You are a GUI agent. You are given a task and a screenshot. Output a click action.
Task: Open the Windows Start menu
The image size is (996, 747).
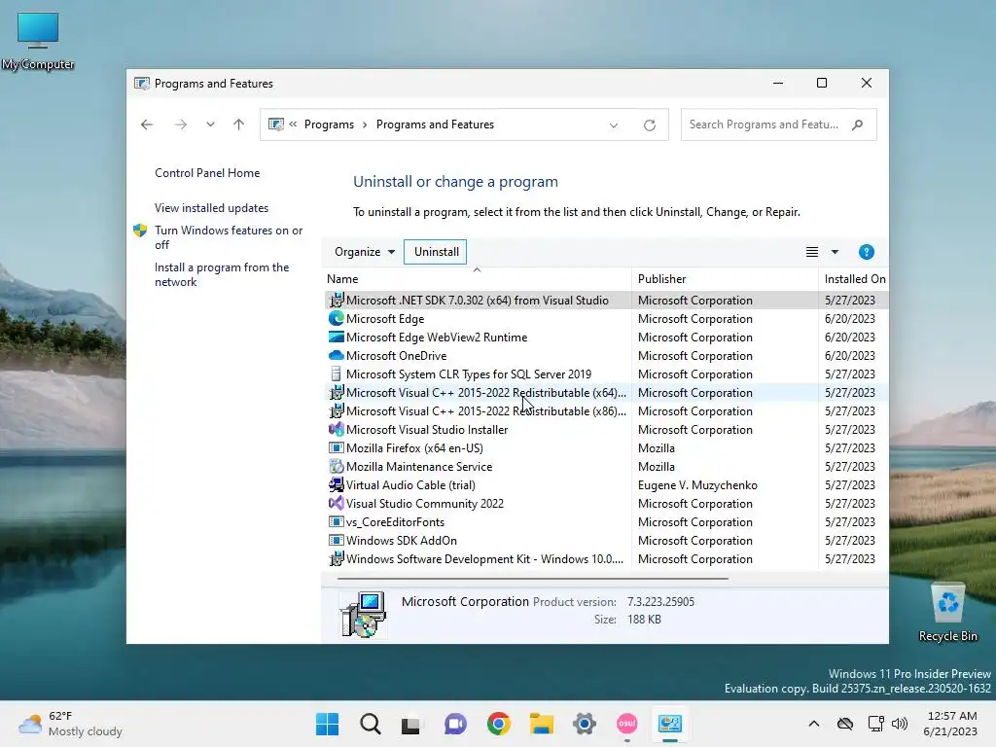point(327,724)
